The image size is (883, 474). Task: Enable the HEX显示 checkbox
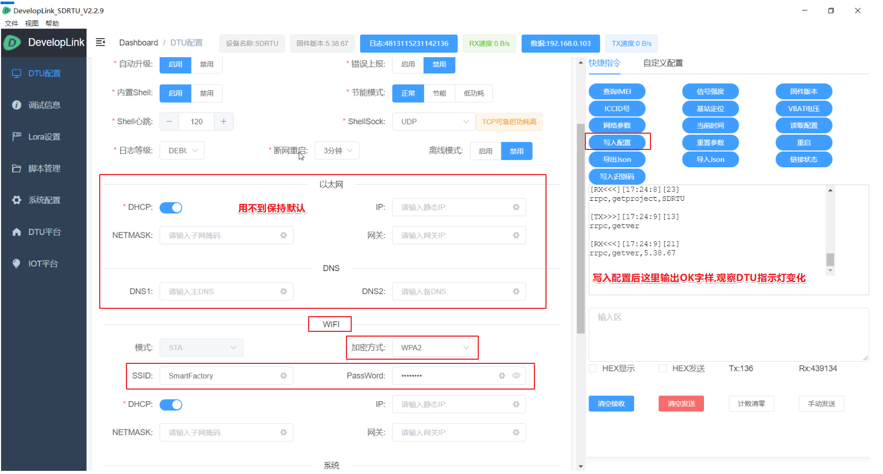pos(593,369)
